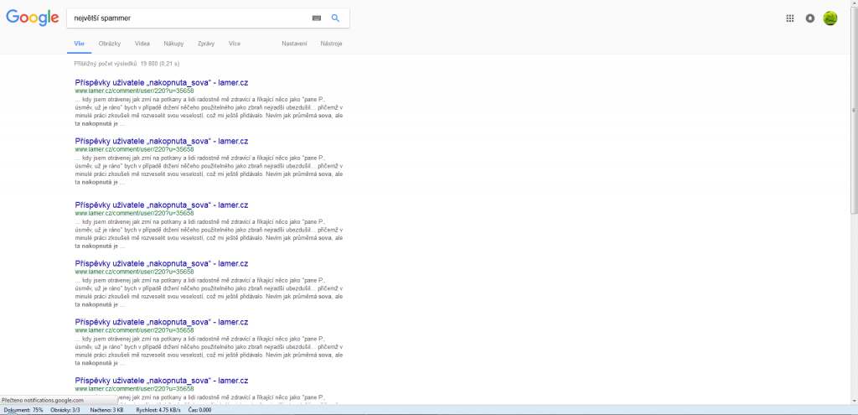
Task: Open the Google apps grid
Action: [789, 18]
